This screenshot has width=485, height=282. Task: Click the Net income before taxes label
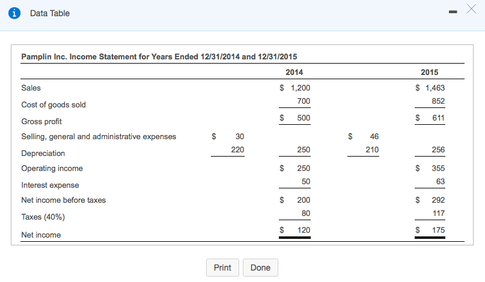(64, 200)
